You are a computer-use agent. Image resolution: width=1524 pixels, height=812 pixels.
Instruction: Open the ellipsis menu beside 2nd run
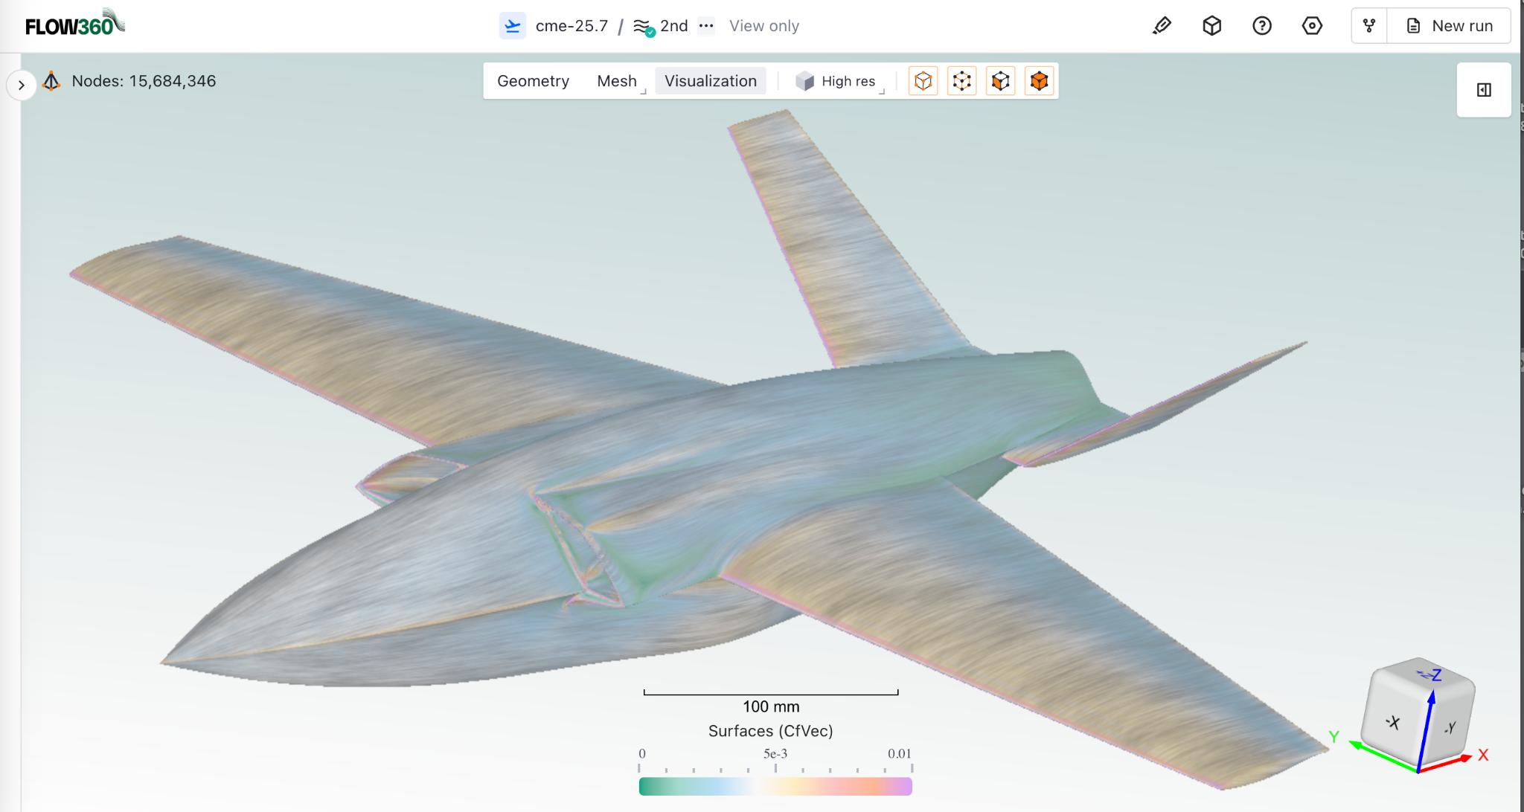pos(706,25)
